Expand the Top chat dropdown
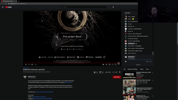This screenshot has width=178, height=100. (128, 13)
